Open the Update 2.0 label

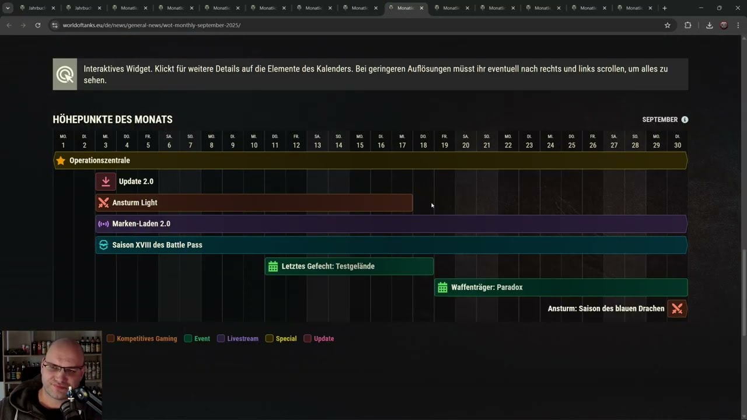(x=136, y=181)
